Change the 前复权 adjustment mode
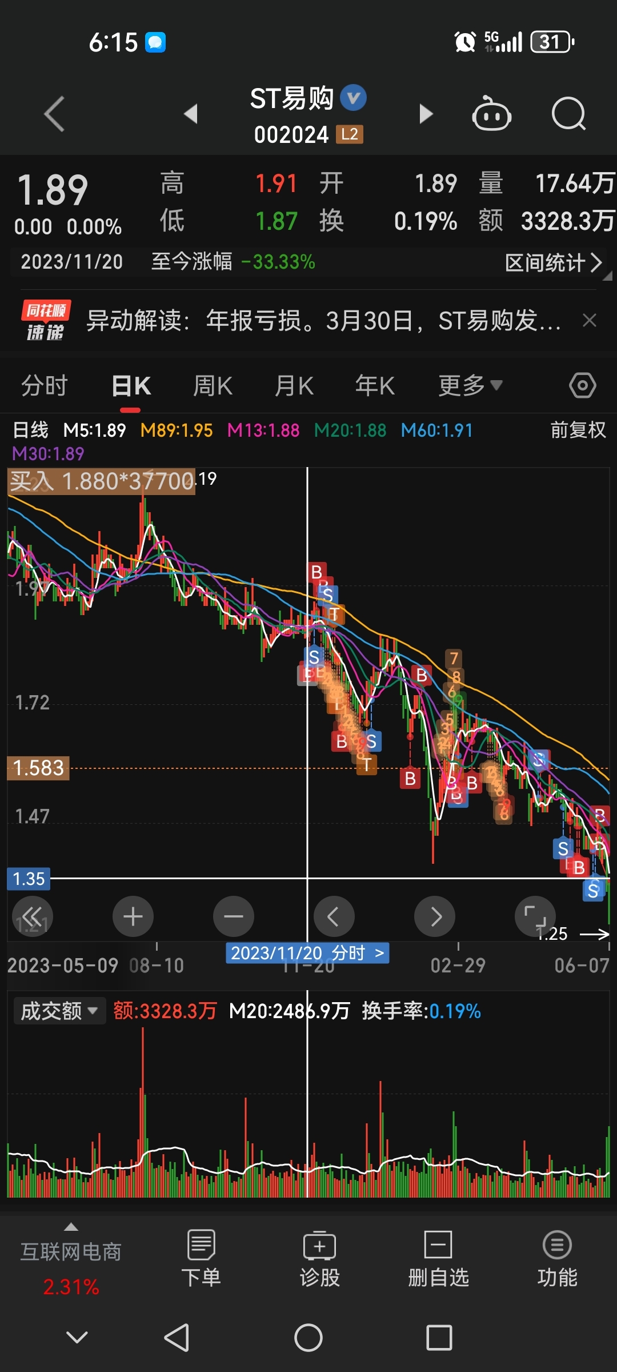Image resolution: width=617 pixels, height=1372 pixels. click(x=578, y=430)
